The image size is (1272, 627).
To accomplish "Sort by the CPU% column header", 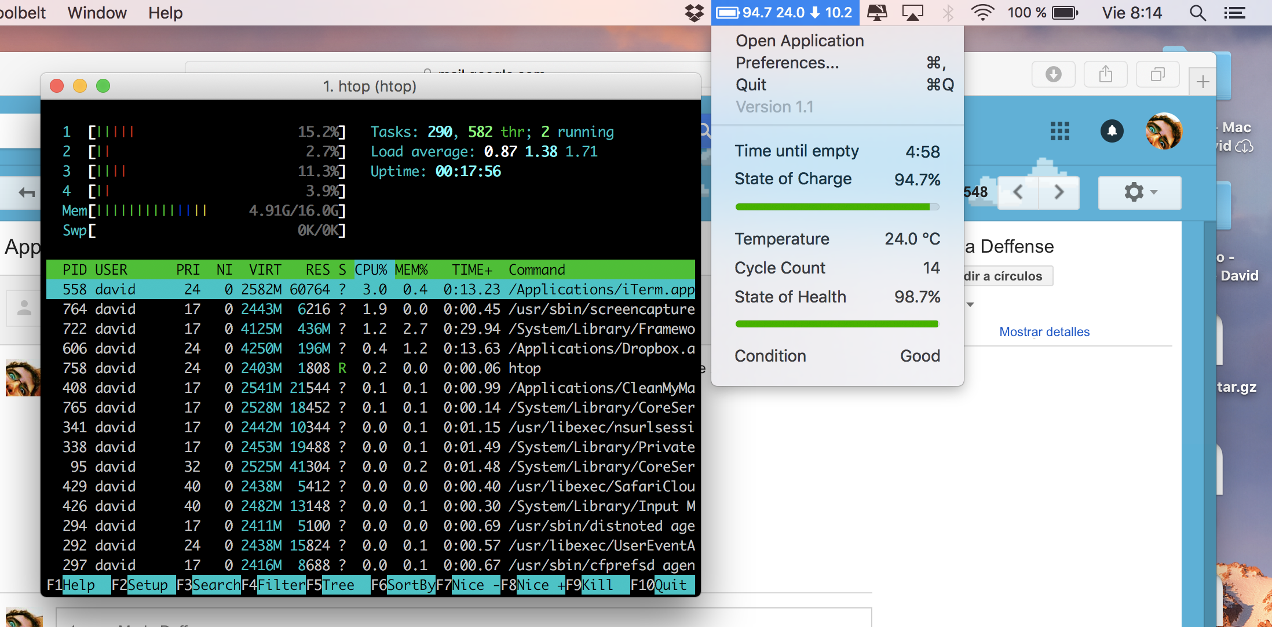I will coord(371,270).
